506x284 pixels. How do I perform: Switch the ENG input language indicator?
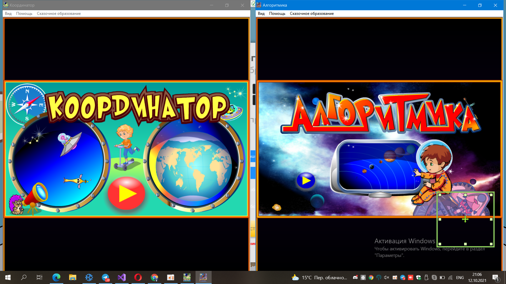(x=460, y=277)
